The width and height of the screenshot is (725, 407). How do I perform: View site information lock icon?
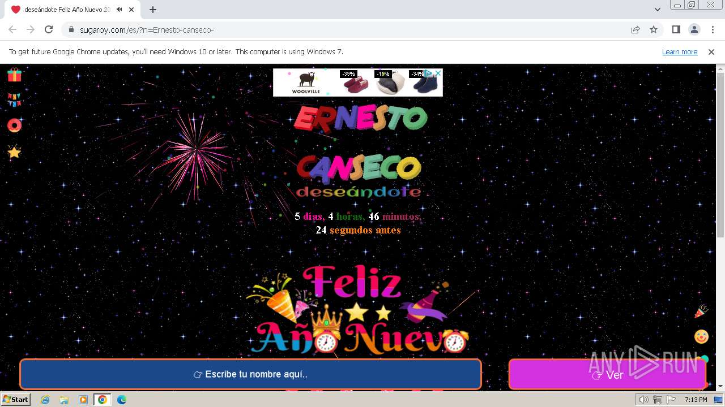click(71, 29)
